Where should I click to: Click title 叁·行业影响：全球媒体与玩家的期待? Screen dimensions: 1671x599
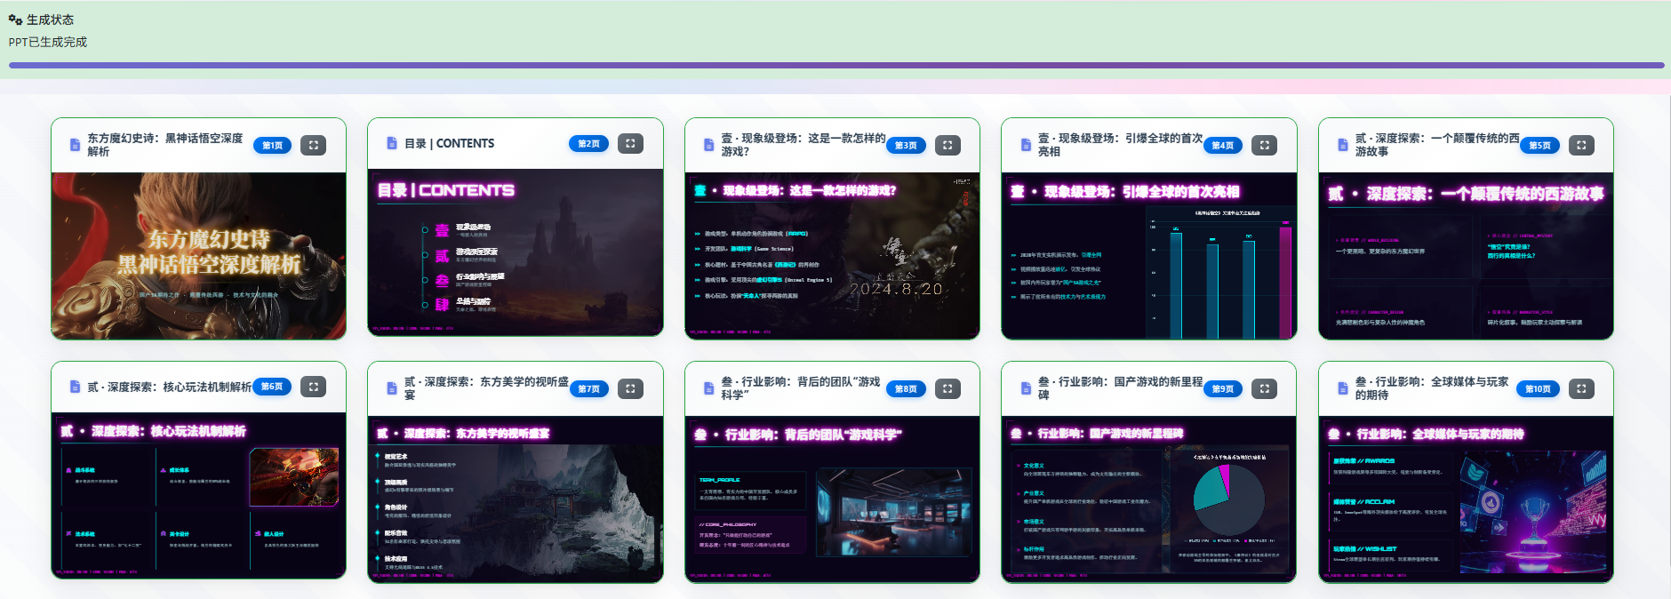[x=1432, y=388]
